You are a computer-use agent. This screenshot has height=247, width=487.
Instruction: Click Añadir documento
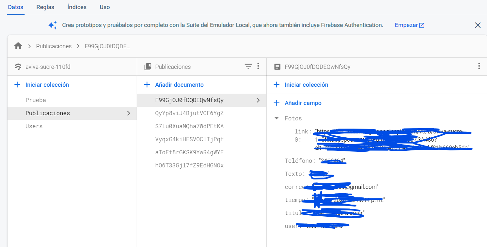(179, 85)
